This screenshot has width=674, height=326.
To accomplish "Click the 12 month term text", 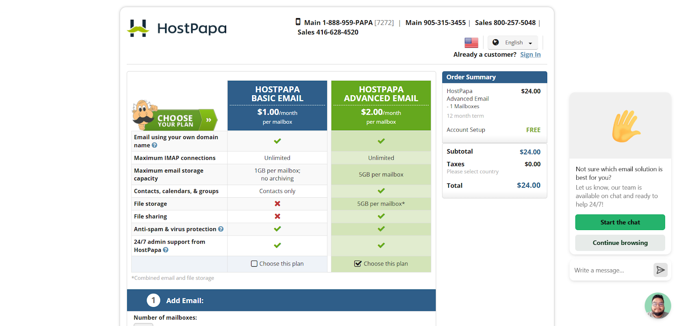I will (465, 116).
